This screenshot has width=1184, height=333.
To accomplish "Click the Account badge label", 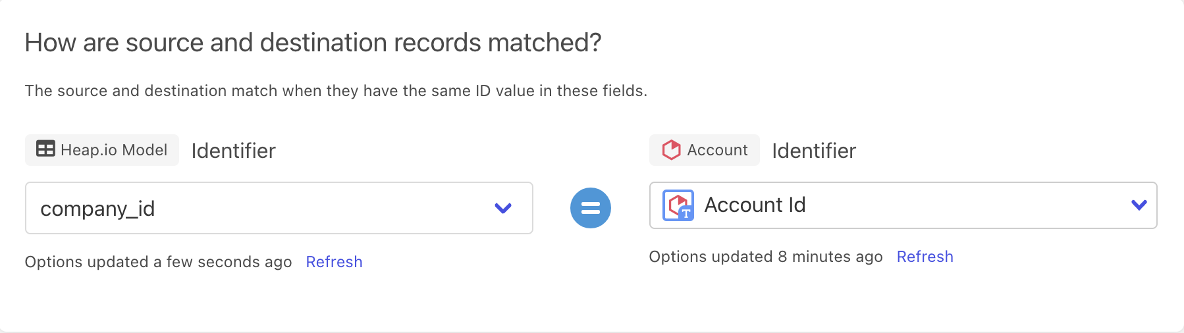I will (x=717, y=150).
